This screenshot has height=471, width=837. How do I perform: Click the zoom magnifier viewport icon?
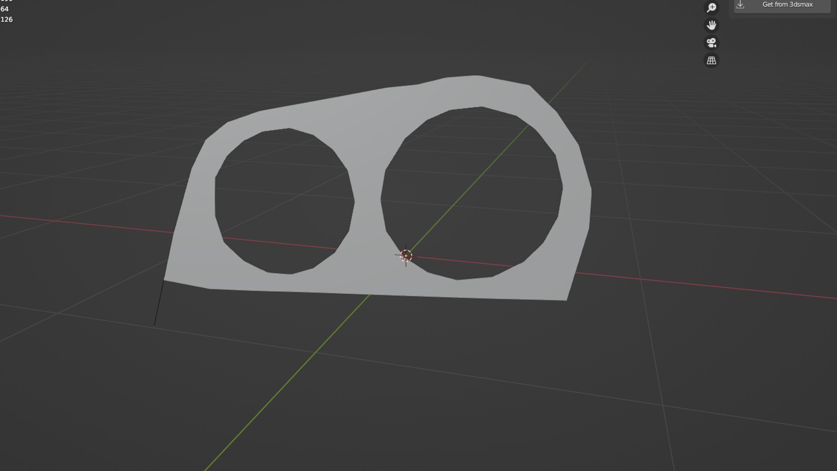[x=711, y=8]
